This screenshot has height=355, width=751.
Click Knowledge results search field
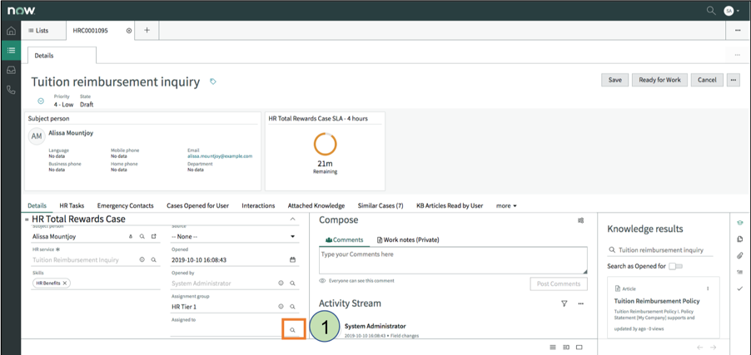tap(660, 249)
